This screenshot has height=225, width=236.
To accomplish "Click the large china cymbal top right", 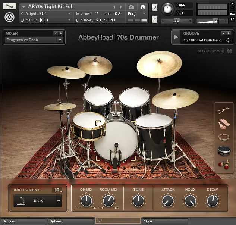I will coord(159,65).
